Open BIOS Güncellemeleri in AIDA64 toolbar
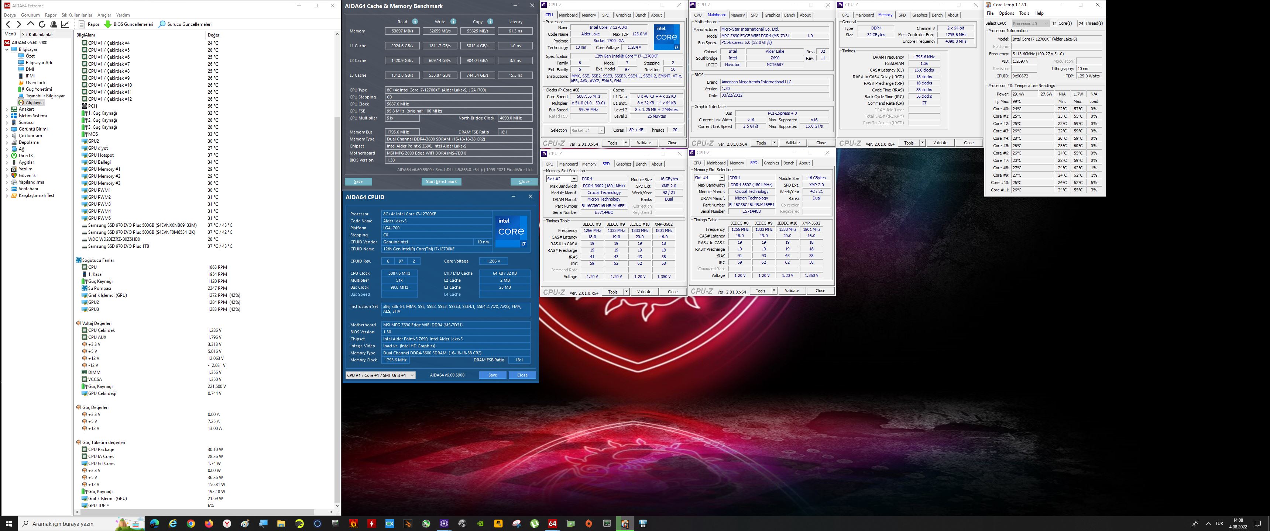Image resolution: width=1270 pixels, height=531 pixels. pos(129,24)
